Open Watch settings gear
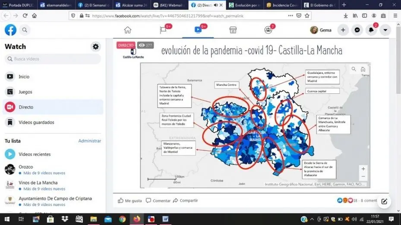This screenshot has width=401, height=225. [95, 46]
